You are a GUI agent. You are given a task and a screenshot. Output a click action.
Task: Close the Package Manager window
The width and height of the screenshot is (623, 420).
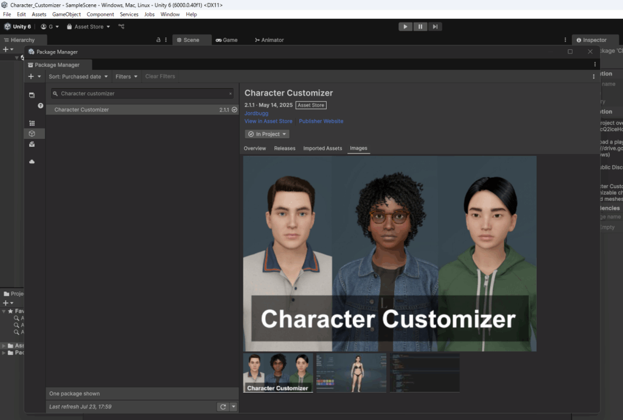click(590, 52)
